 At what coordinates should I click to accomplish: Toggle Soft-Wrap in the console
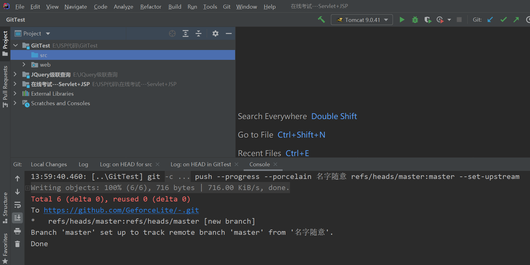18,205
